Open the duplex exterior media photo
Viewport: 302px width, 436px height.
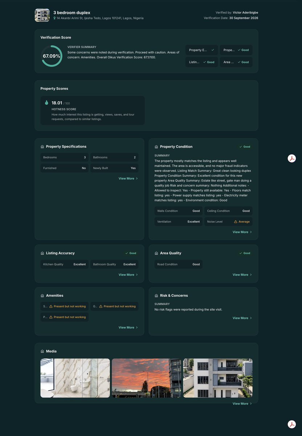point(218,378)
